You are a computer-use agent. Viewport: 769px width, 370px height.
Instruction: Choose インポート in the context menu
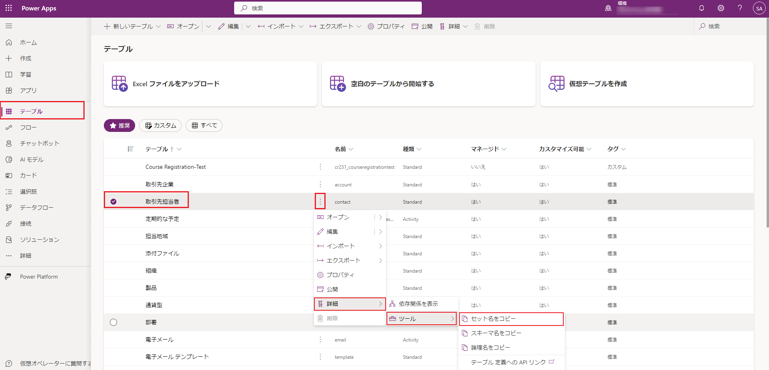pos(350,246)
